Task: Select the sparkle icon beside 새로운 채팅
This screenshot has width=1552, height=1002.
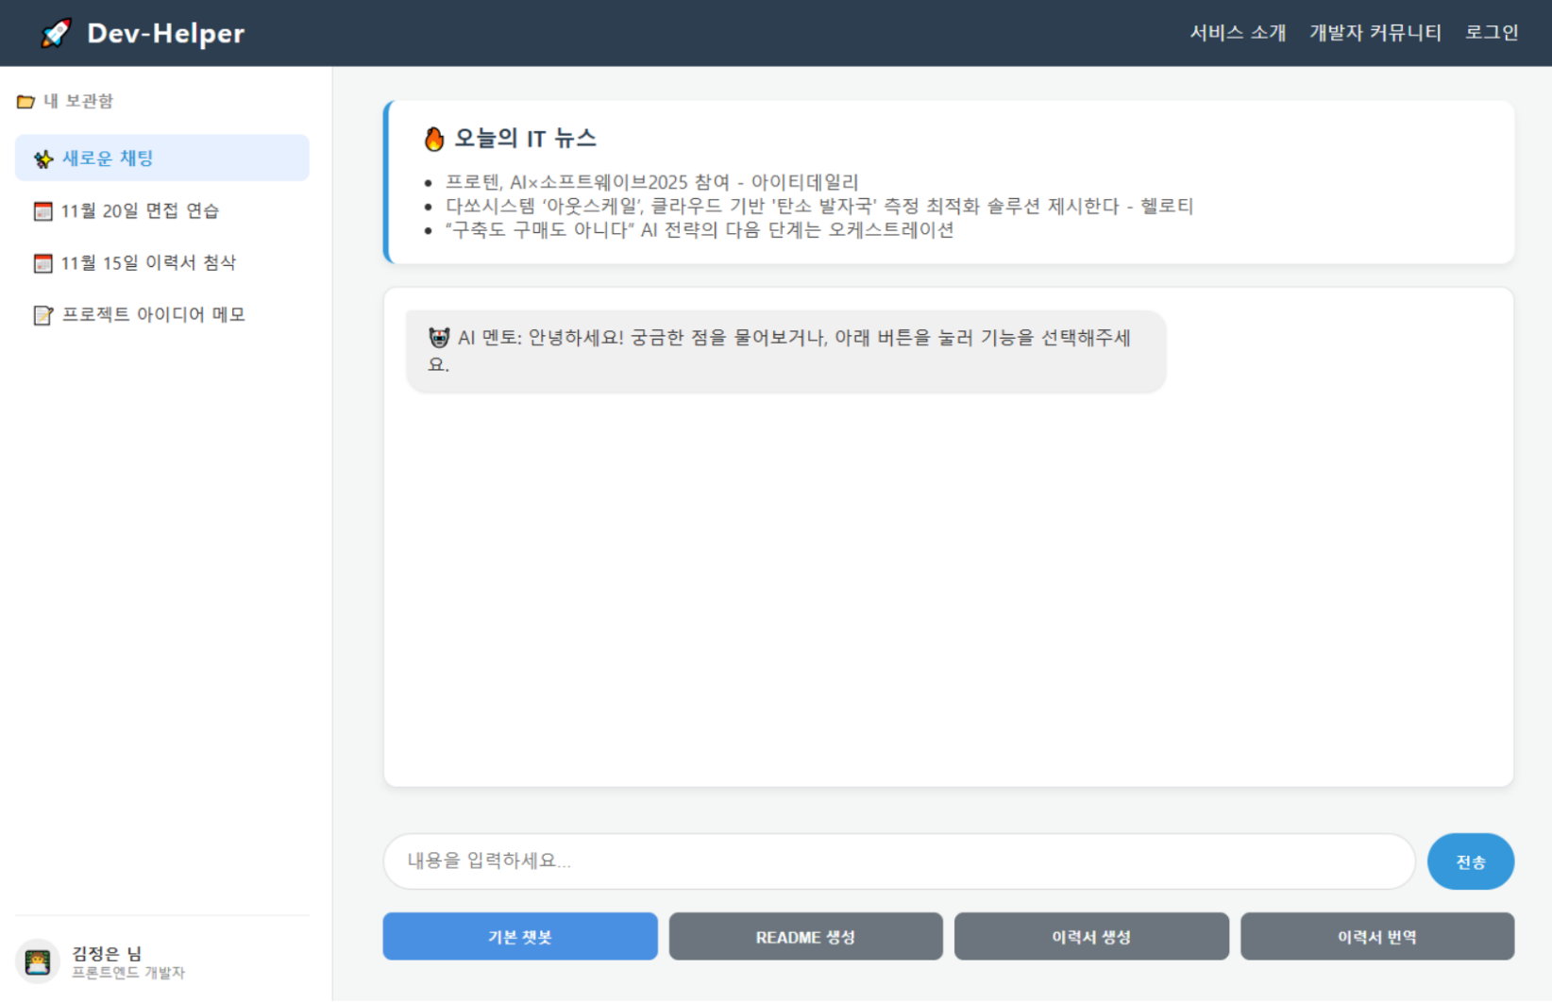Action: point(43,159)
